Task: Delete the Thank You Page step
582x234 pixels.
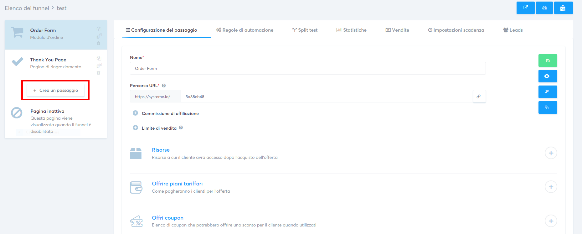Action: (x=99, y=73)
